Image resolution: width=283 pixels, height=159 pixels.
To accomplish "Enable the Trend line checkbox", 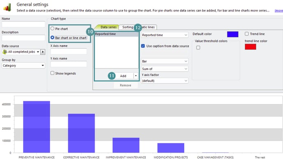I will (246, 34).
